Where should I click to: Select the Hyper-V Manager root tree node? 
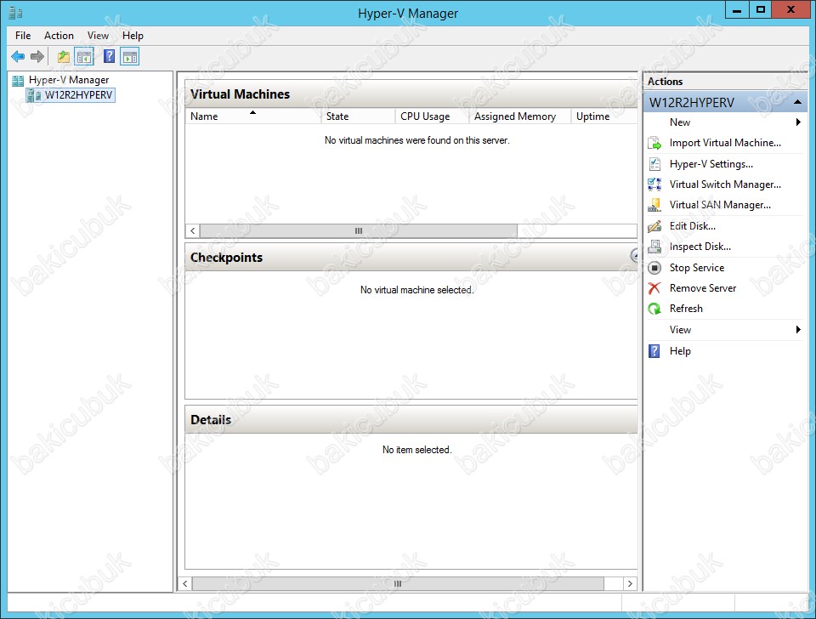pyautogui.click(x=69, y=80)
